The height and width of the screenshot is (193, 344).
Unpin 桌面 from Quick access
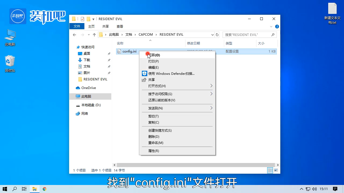coord(109,53)
